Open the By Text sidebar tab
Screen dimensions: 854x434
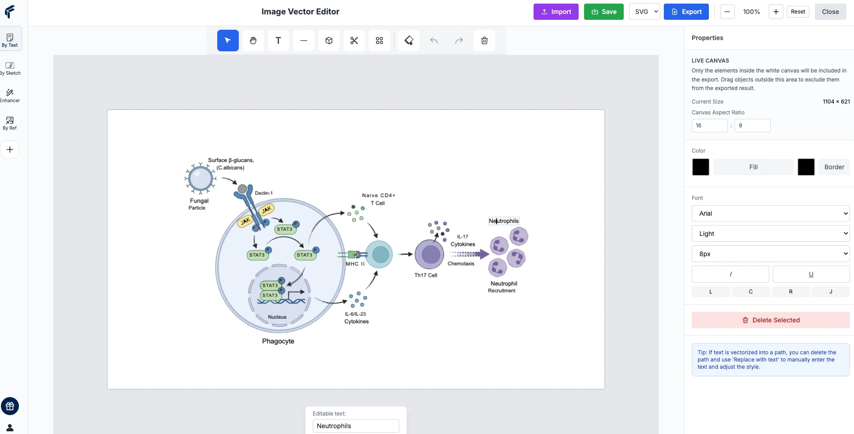pos(10,40)
